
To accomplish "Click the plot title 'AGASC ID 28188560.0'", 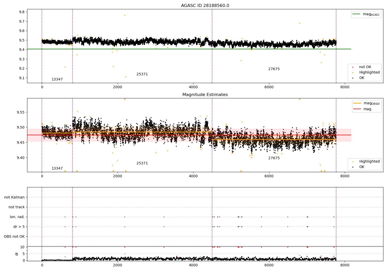I will (x=205, y=6).
